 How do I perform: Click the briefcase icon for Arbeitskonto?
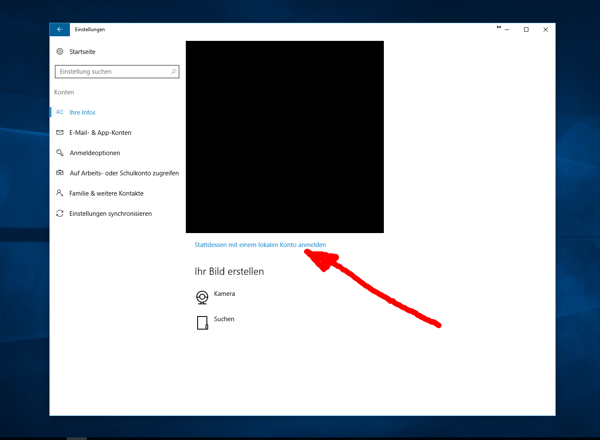pos(60,173)
